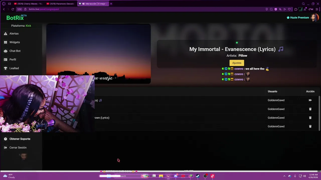Delete the last GoldennGawd song request
Viewport: 321px width, 180px height.
[310, 126]
